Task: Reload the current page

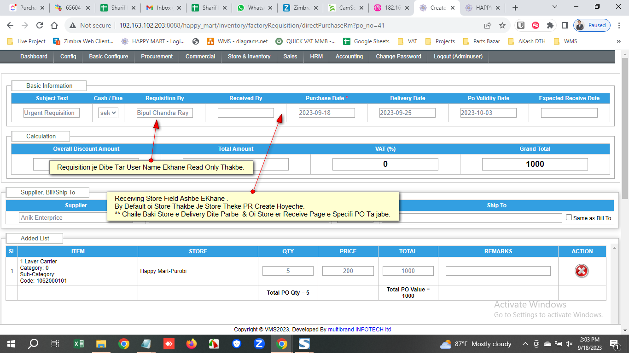Action: click(40, 26)
